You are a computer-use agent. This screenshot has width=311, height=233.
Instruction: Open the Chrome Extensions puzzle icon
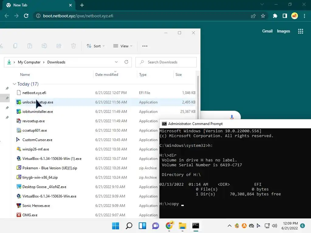(275, 16)
